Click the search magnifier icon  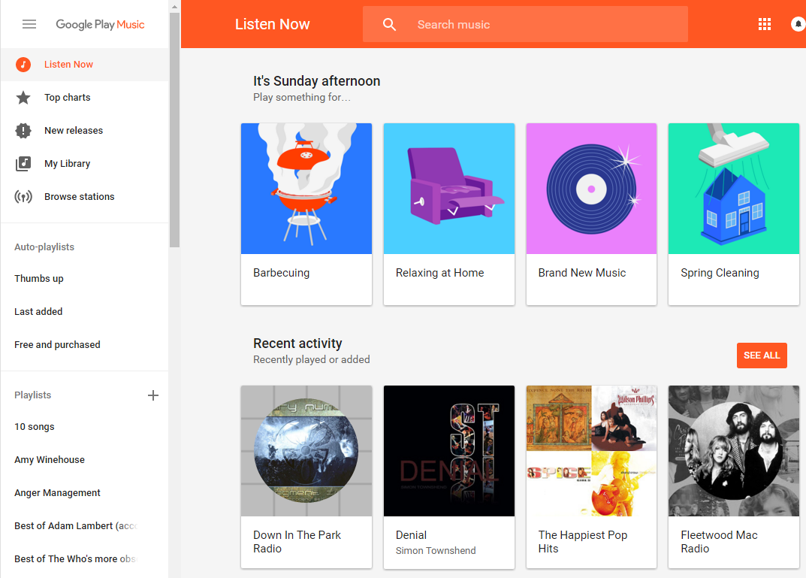coord(389,24)
